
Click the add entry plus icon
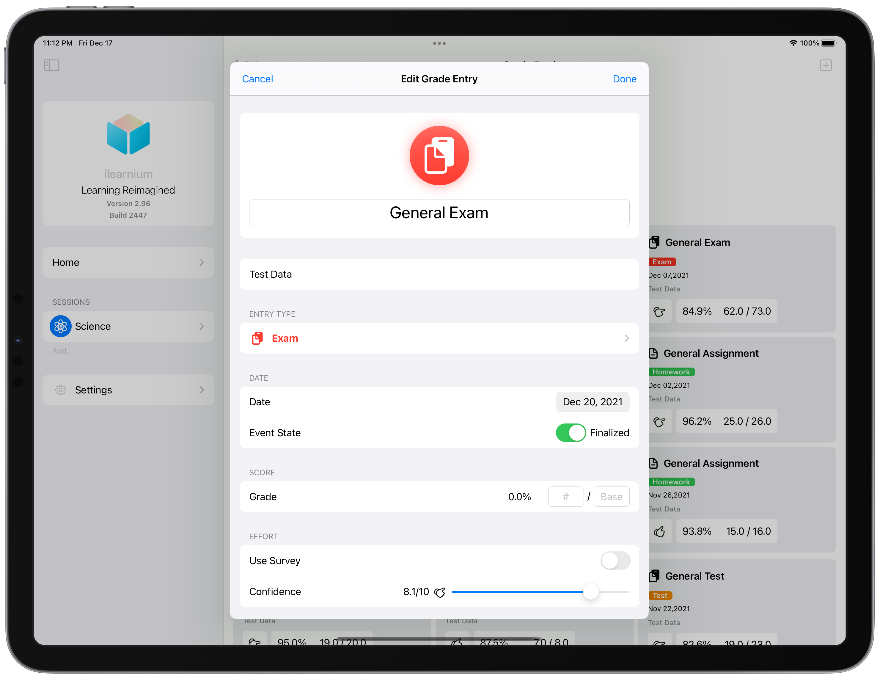coord(826,65)
